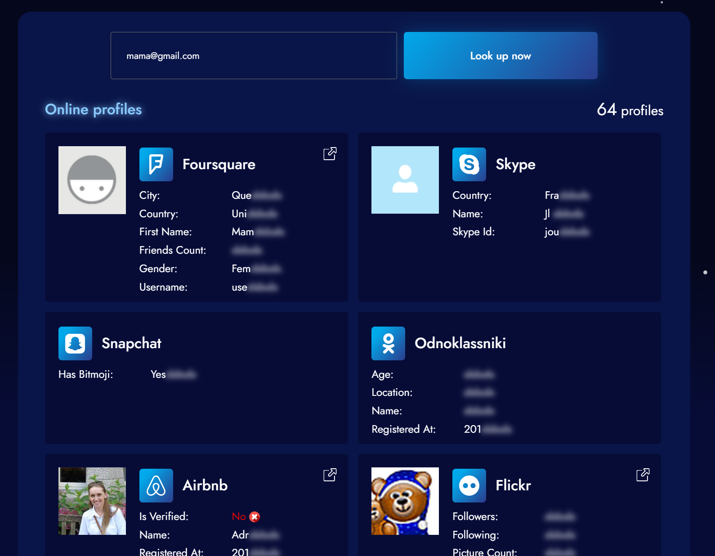Click the Skype logo icon

(x=469, y=164)
